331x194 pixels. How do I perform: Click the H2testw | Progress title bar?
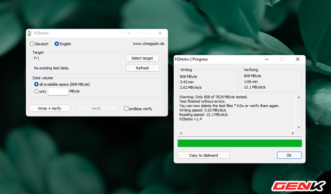click(239, 59)
